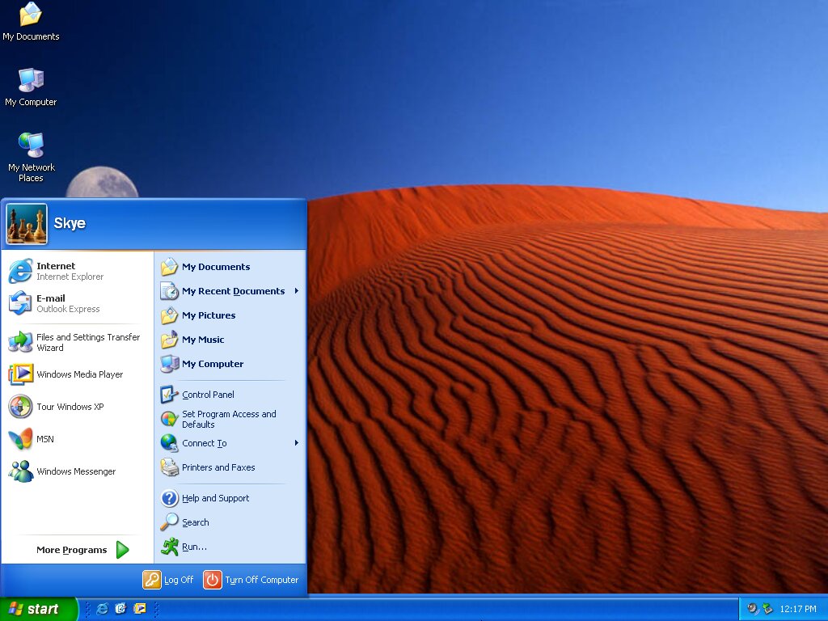Open My Music folder
This screenshot has height=621, width=828.
coord(230,340)
